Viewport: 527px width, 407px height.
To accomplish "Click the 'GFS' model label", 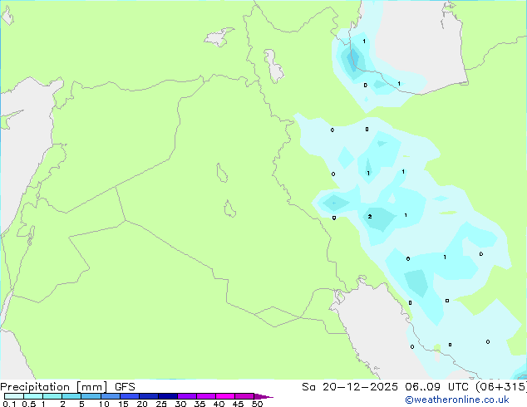I will point(125,387).
